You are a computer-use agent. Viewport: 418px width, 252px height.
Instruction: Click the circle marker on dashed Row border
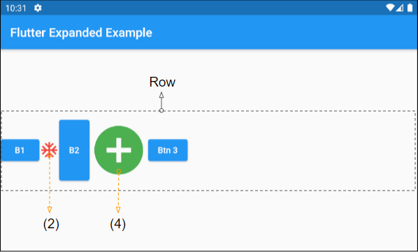point(161,110)
